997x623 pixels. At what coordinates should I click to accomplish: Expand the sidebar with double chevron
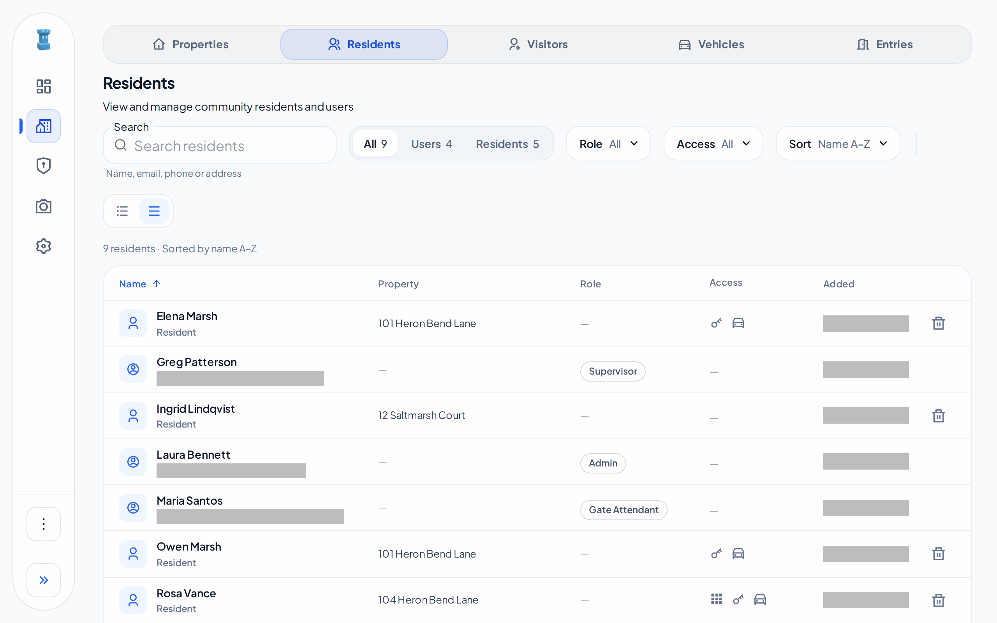tap(43, 580)
